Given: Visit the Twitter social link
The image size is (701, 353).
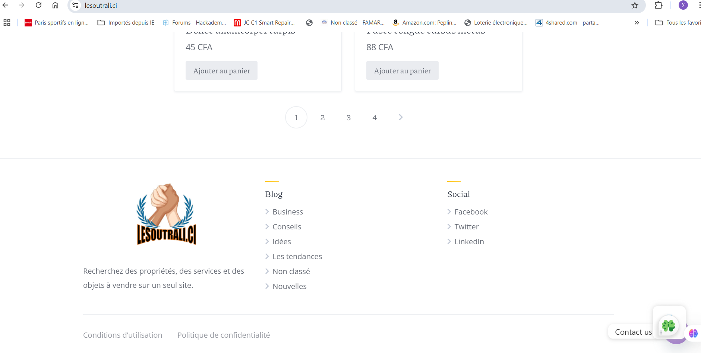Looking at the screenshot, I should coord(467,227).
